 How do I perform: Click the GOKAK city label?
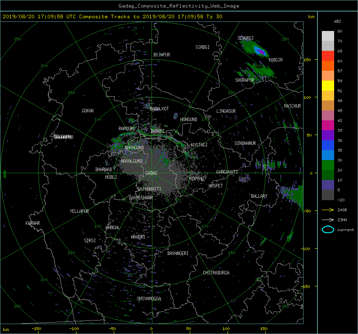88,111
